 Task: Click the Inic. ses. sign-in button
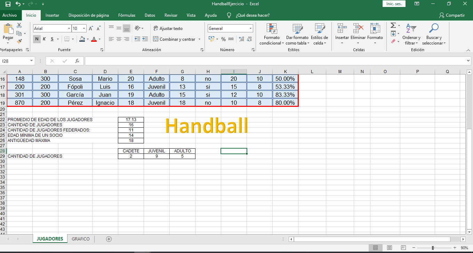(394, 4)
